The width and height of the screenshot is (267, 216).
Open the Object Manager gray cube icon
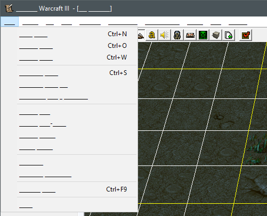216,35
